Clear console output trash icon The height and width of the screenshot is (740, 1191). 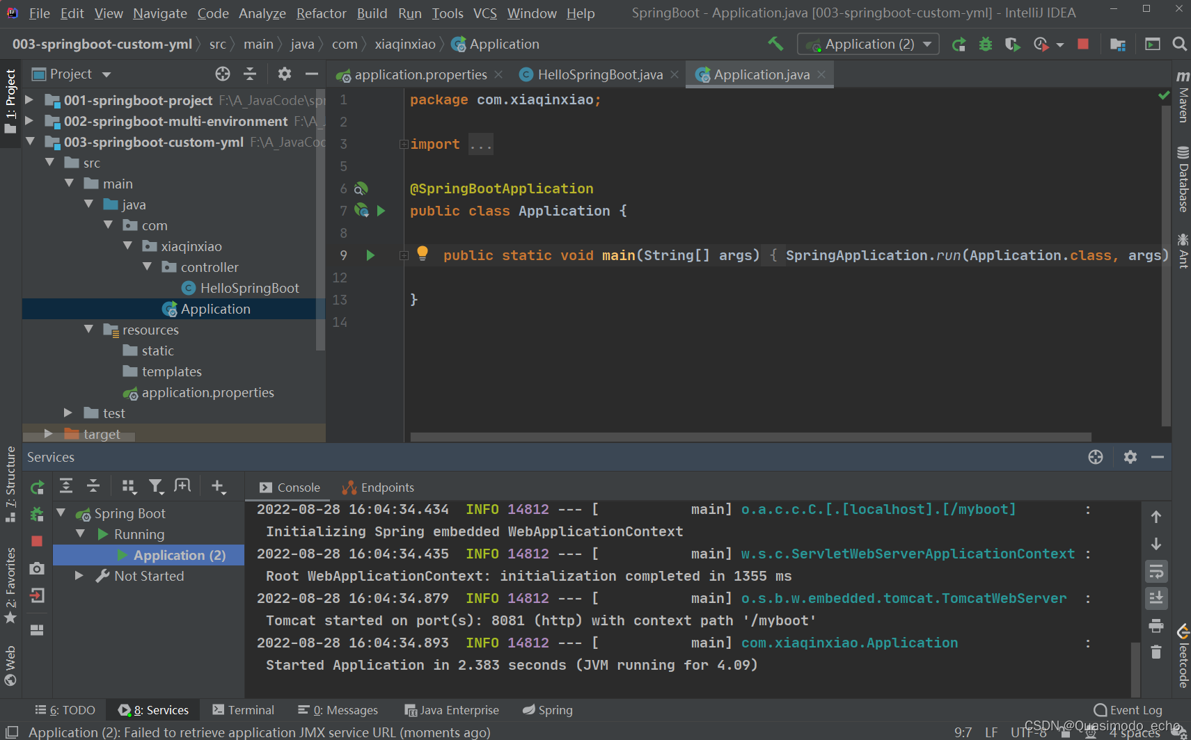pyautogui.click(x=1156, y=652)
